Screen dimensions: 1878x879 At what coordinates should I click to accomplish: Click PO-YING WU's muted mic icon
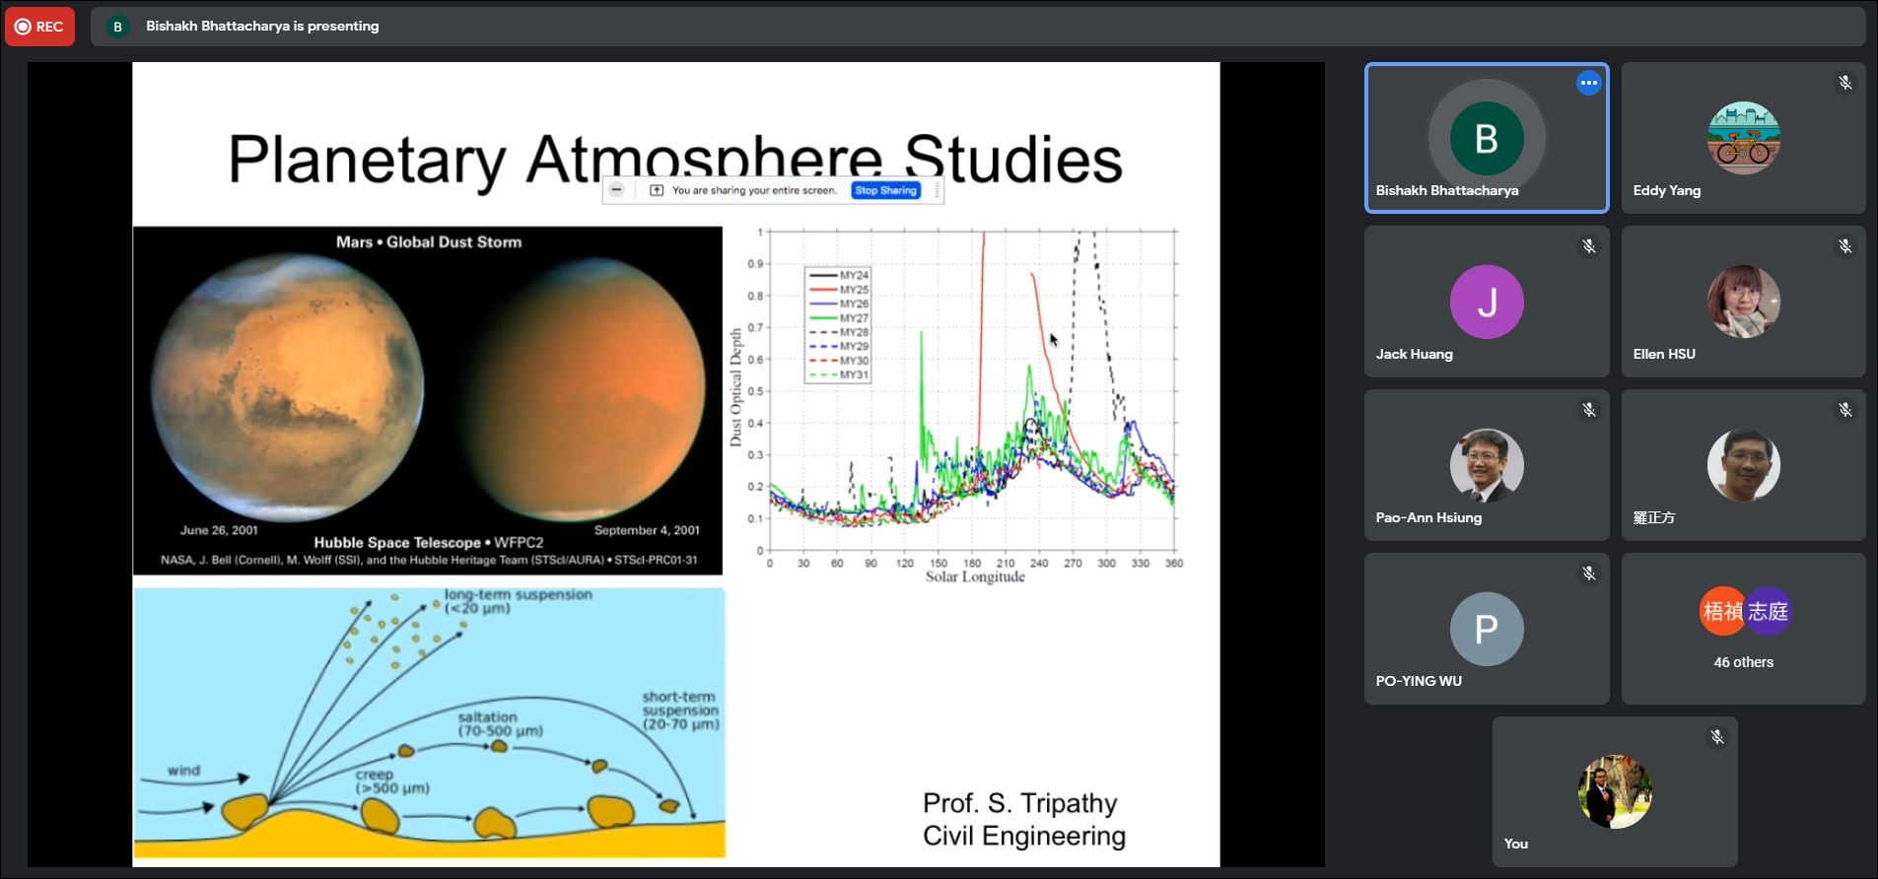pos(1588,574)
